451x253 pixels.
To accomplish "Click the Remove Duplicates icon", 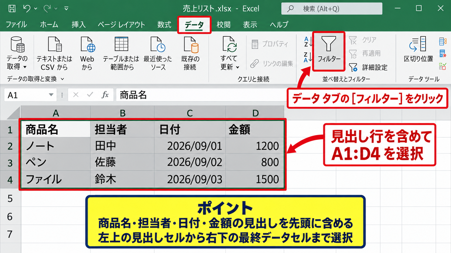I will [x=443, y=54].
